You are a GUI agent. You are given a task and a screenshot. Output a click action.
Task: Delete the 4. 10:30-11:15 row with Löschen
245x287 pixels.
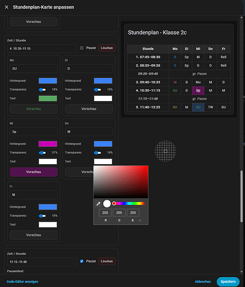pyautogui.click(x=107, y=48)
